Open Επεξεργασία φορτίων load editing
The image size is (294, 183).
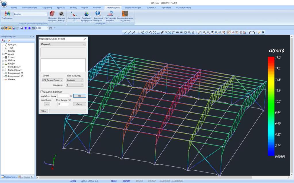[x=110, y=16]
